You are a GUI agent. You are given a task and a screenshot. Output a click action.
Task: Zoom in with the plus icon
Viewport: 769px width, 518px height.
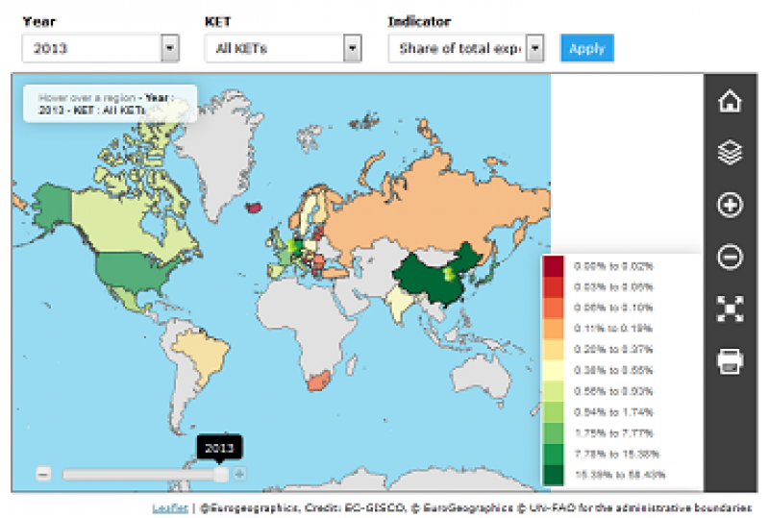(x=730, y=205)
